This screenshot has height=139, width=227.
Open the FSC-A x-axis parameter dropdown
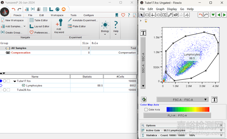pos(182,99)
